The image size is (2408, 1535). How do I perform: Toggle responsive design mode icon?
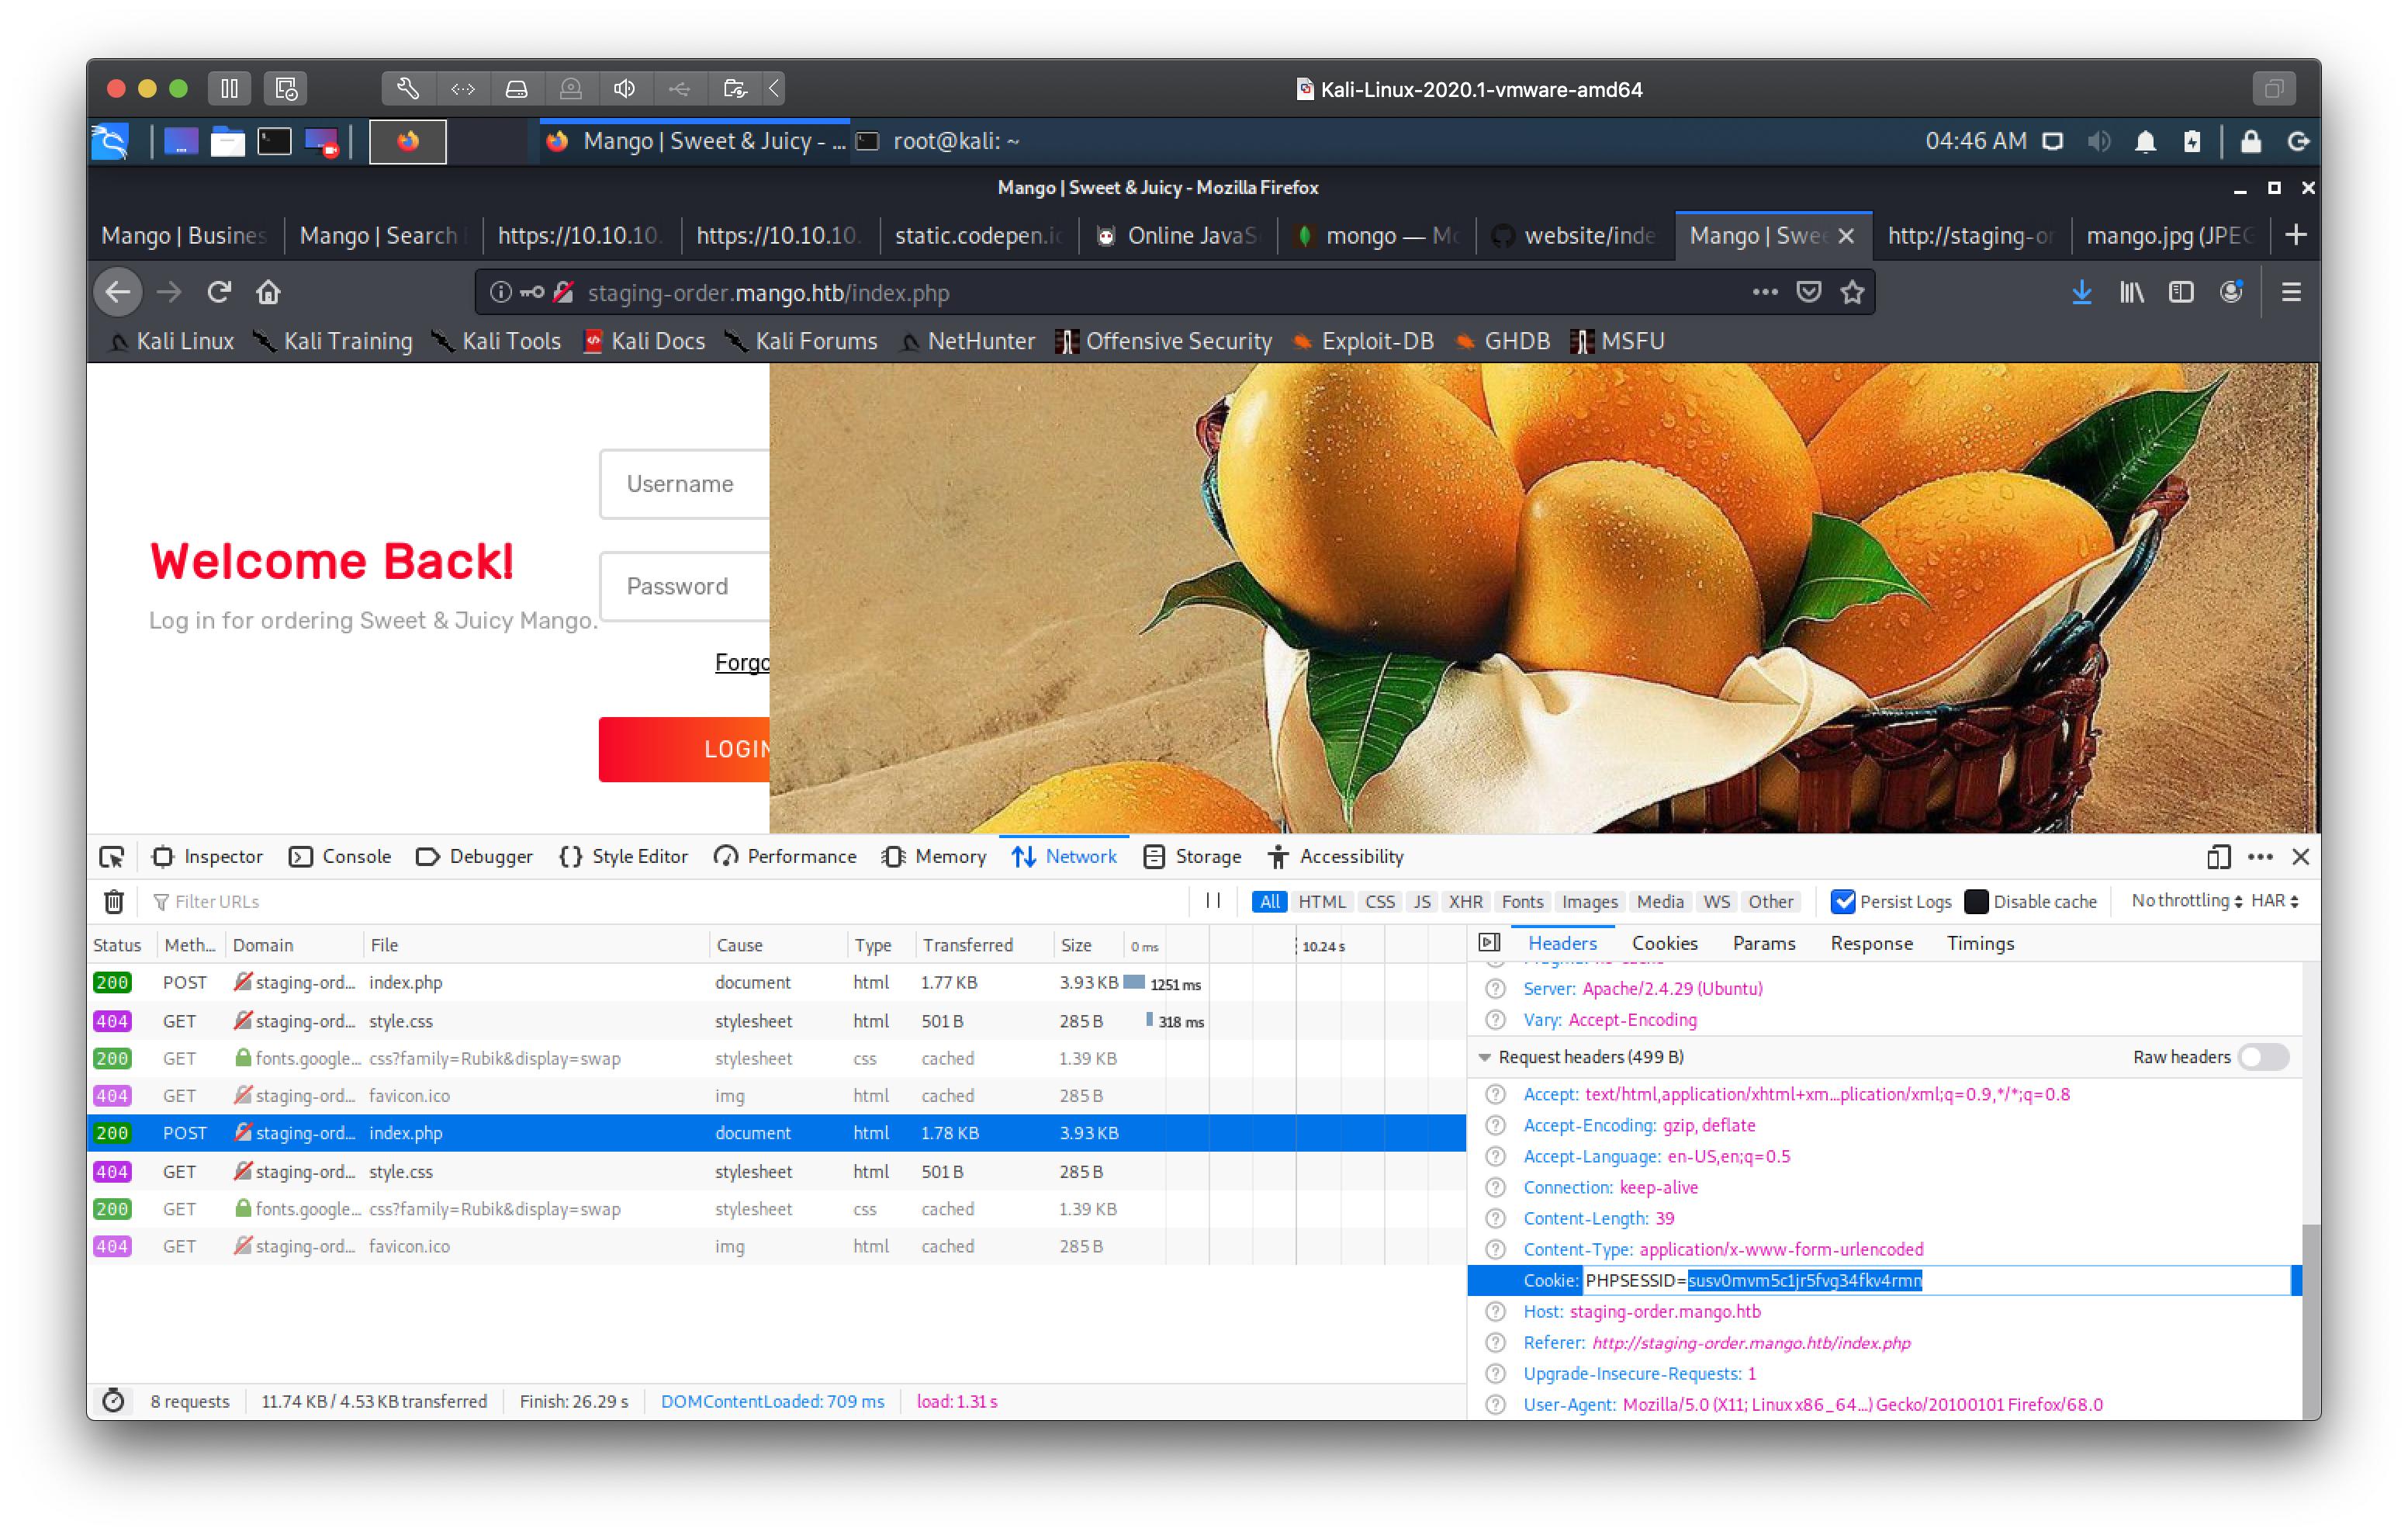pyautogui.click(x=2218, y=857)
